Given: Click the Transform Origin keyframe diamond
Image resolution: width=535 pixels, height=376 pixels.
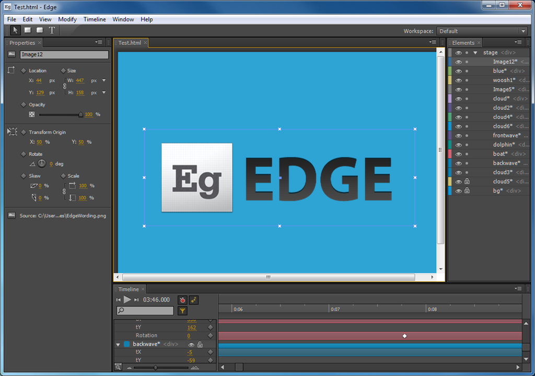Looking at the screenshot, I should coord(24,132).
